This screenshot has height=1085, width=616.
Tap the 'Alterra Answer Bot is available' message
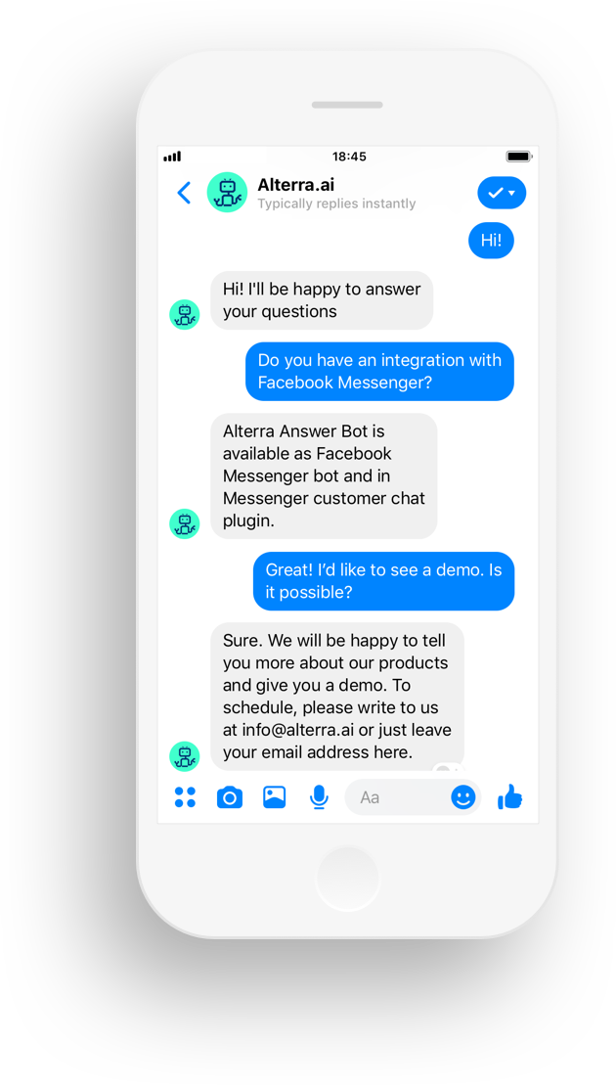tap(324, 476)
